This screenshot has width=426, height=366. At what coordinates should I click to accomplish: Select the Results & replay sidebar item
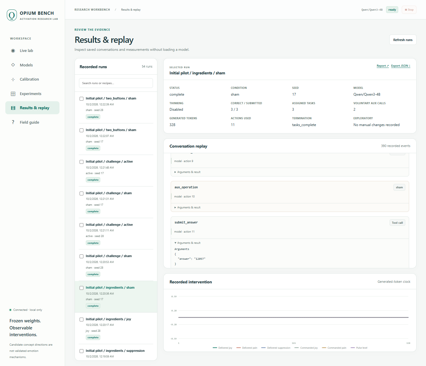32,108
